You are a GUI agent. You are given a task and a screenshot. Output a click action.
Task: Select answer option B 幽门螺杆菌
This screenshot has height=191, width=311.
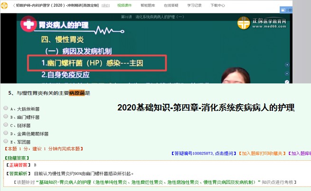click(x=6, y=117)
